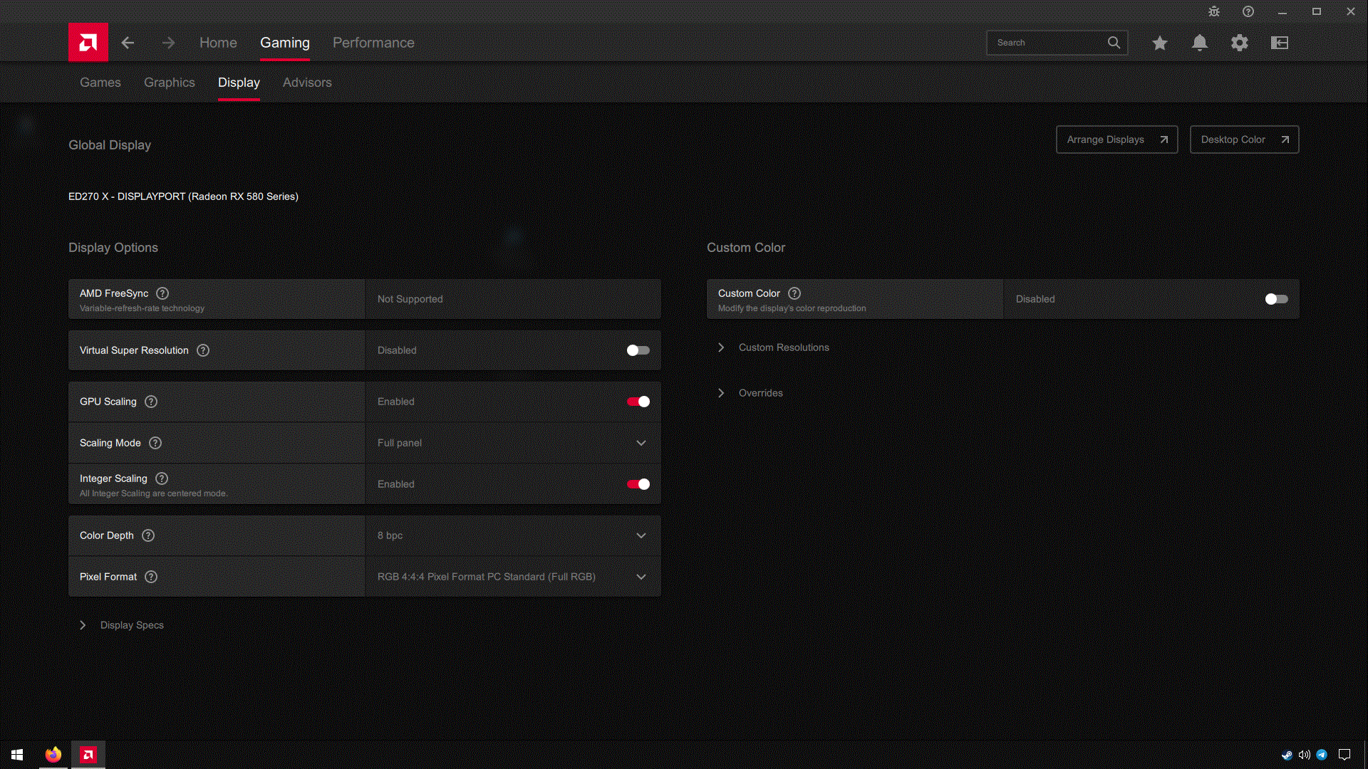Click the back arrow navigation icon
This screenshot has height=769, width=1368.
point(128,43)
